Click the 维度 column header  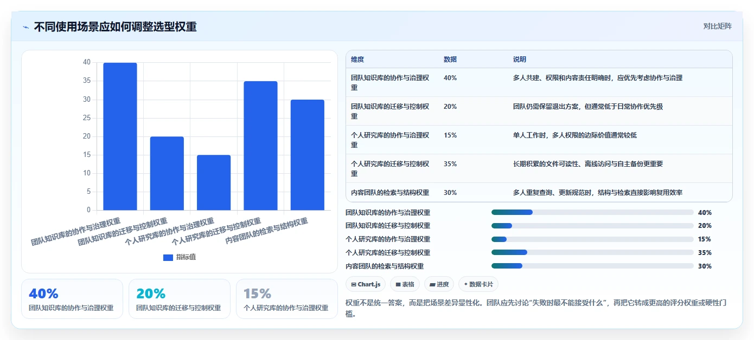(357, 60)
